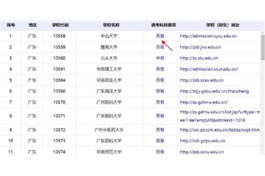This screenshot has width=265, height=176.
Task: Open 查看 link for 广东药科大学
Action: coord(160,141)
